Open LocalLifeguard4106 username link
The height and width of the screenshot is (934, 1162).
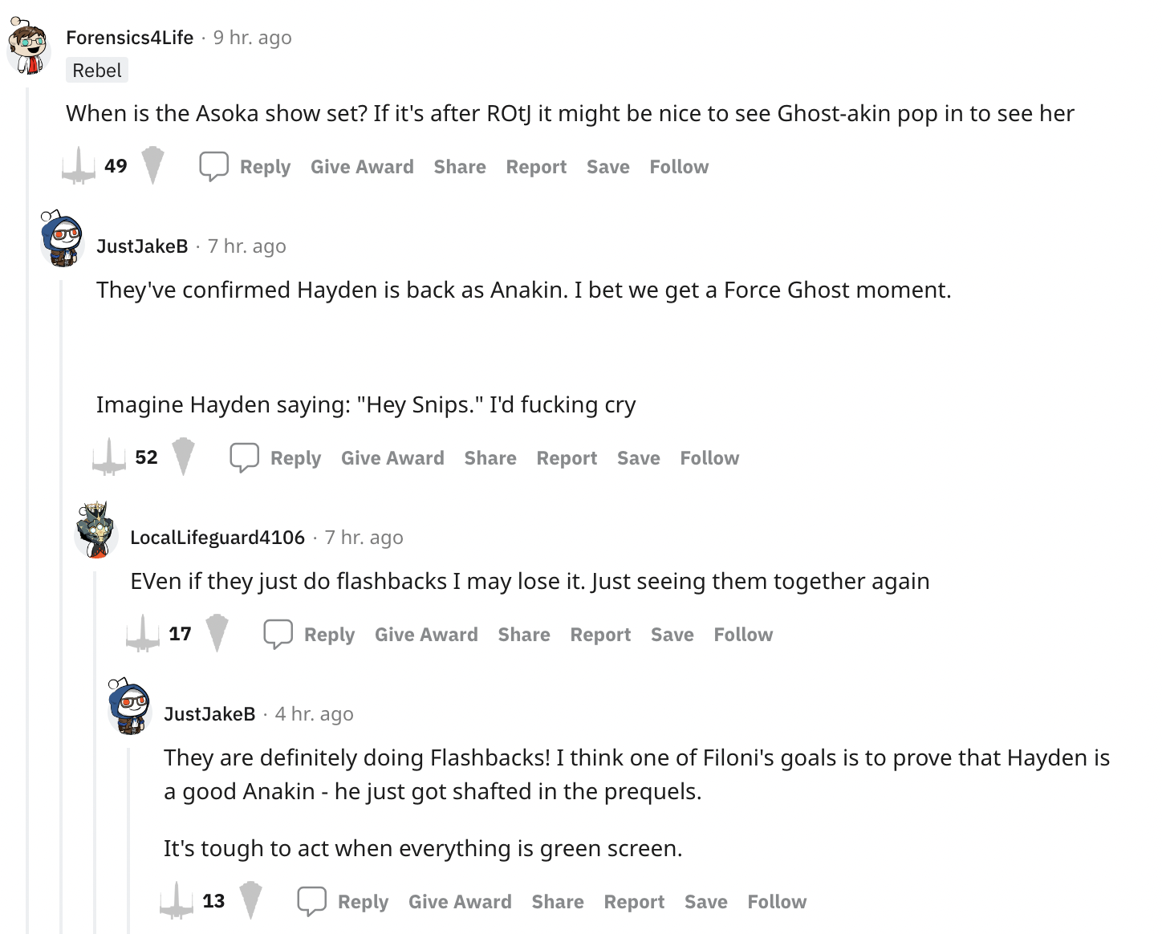(x=217, y=538)
